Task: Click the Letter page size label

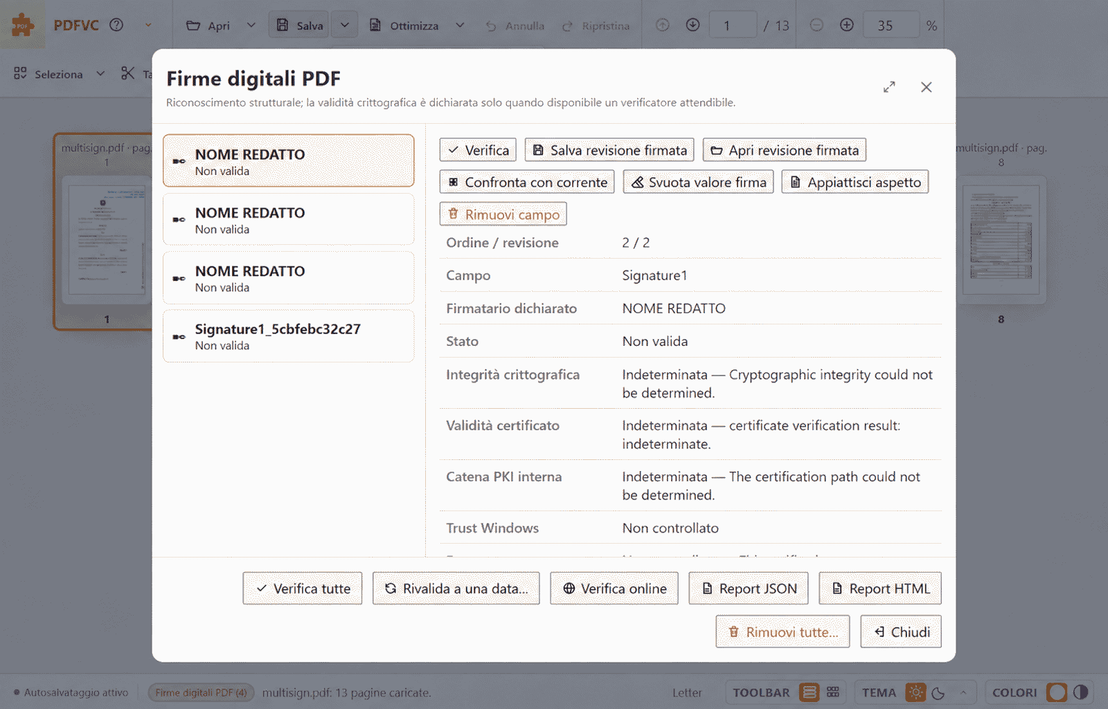Action: coord(687,692)
